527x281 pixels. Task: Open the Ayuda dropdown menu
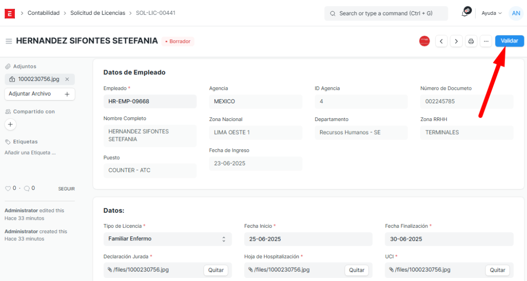point(491,13)
